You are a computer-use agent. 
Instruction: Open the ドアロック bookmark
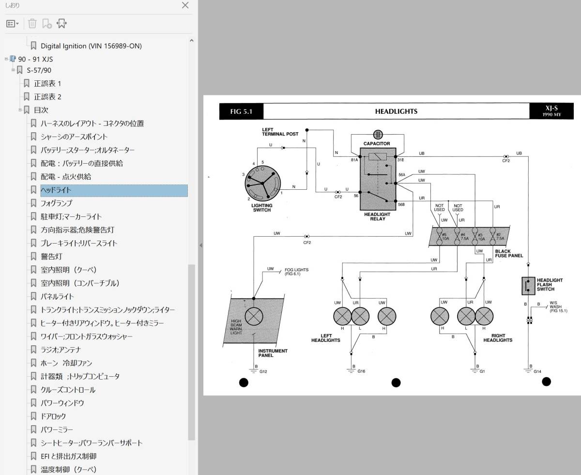(x=53, y=416)
